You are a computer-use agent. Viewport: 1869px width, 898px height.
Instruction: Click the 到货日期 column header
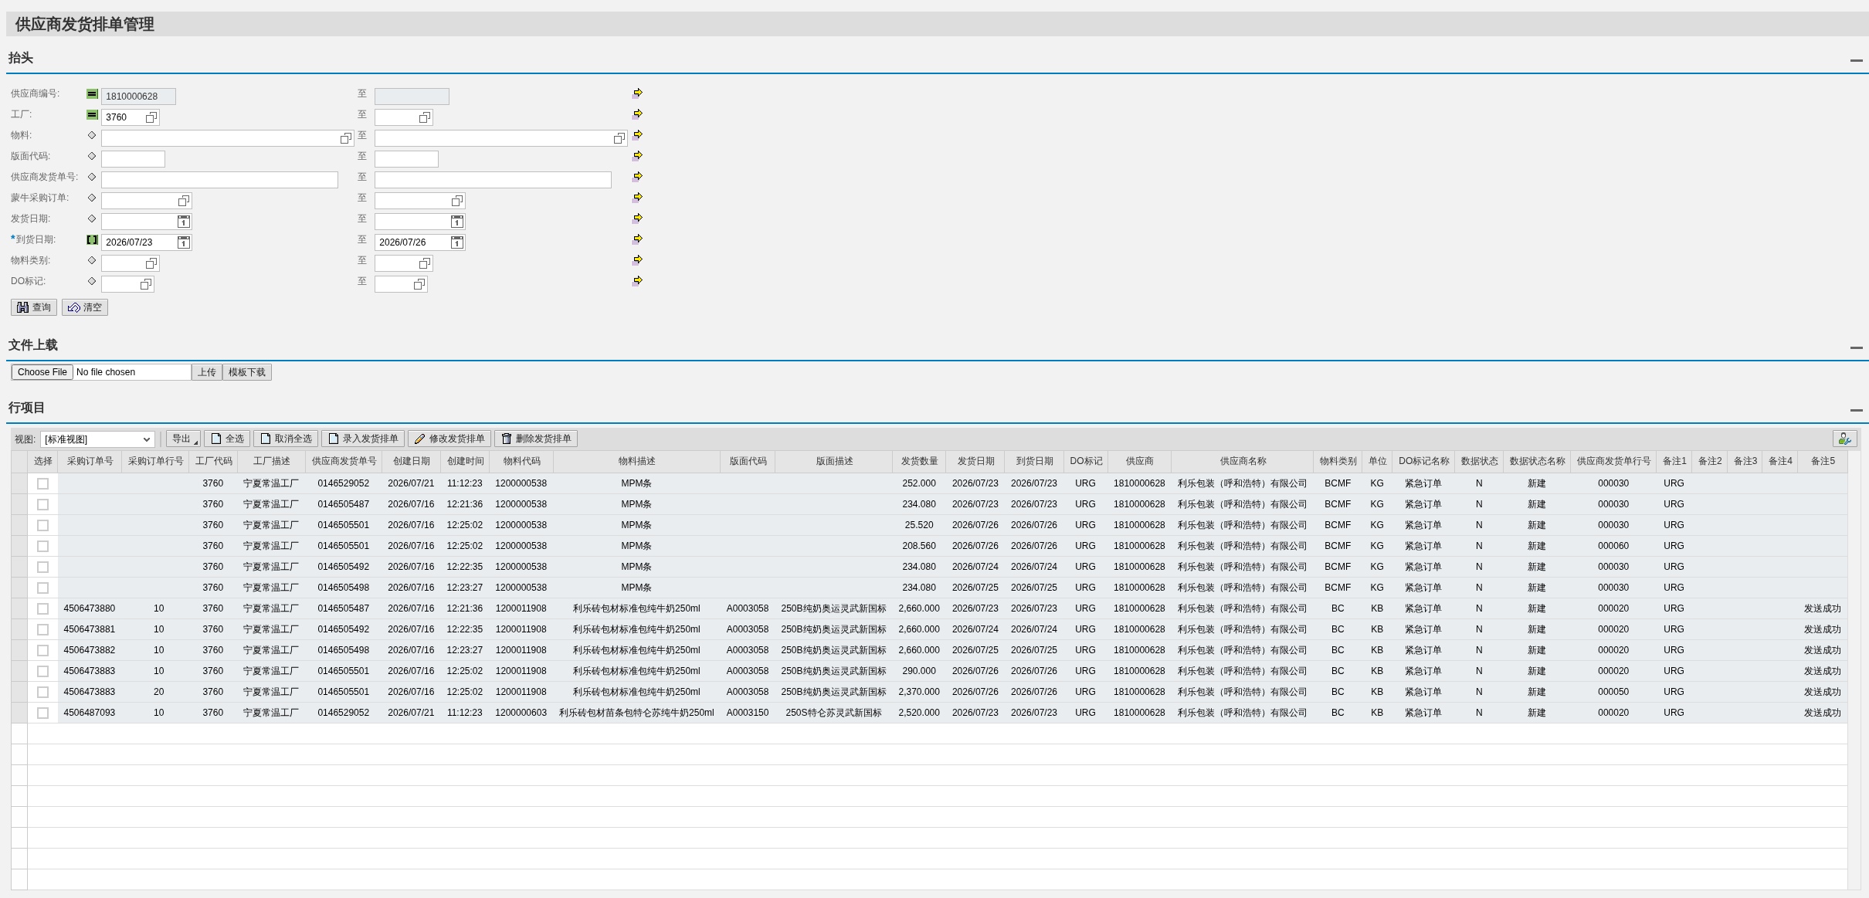click(1034, 461)
